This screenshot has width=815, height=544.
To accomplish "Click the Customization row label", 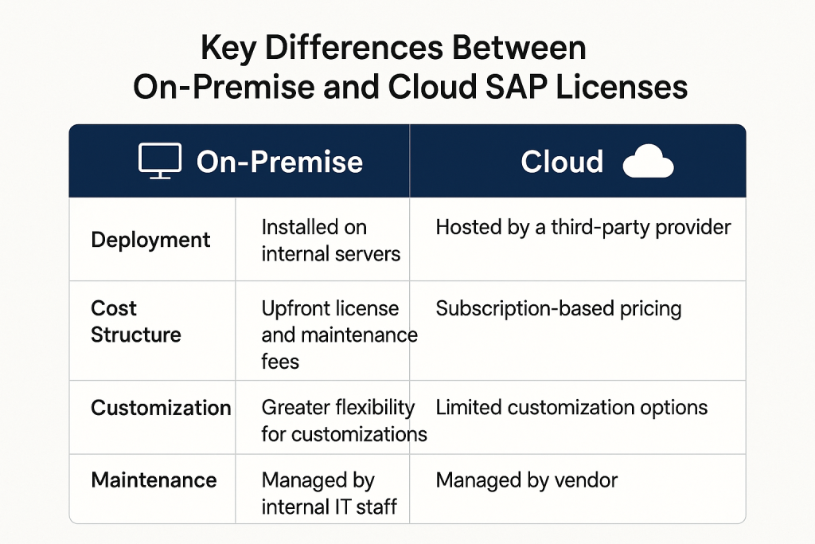I will click(161, 408).
